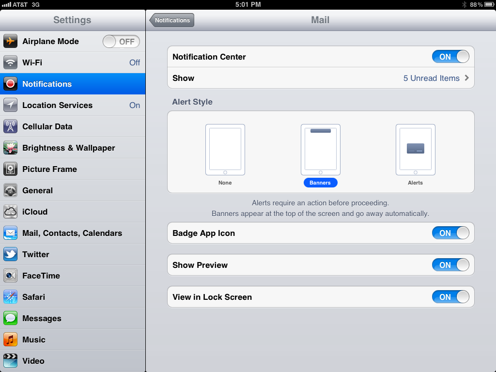Tap the Wi-Fi icon in sidebar
The height and width of the screenshot is (372, 496).
(11, 62)
